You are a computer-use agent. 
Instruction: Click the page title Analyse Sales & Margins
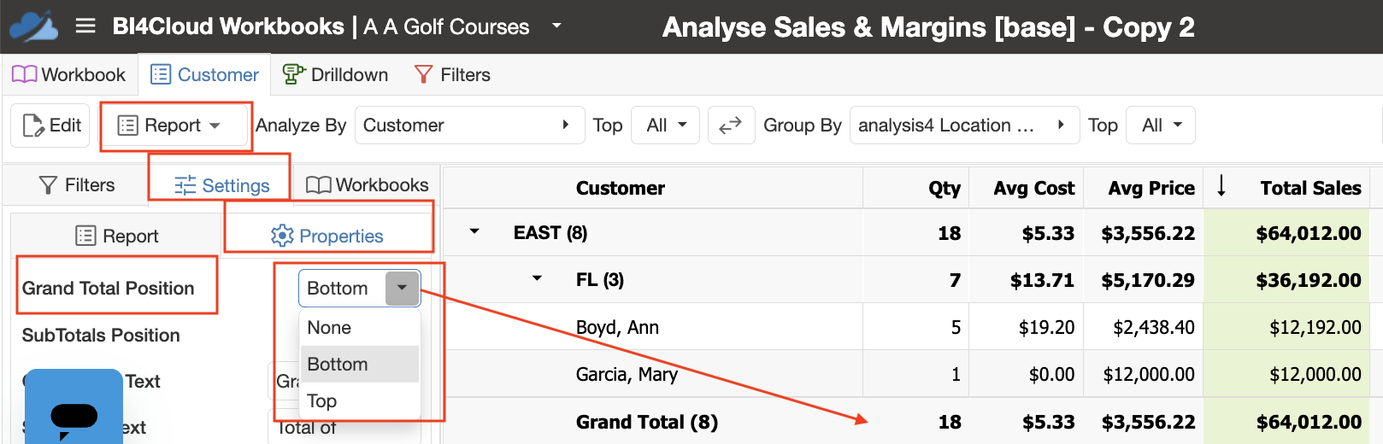coord(928,27)
